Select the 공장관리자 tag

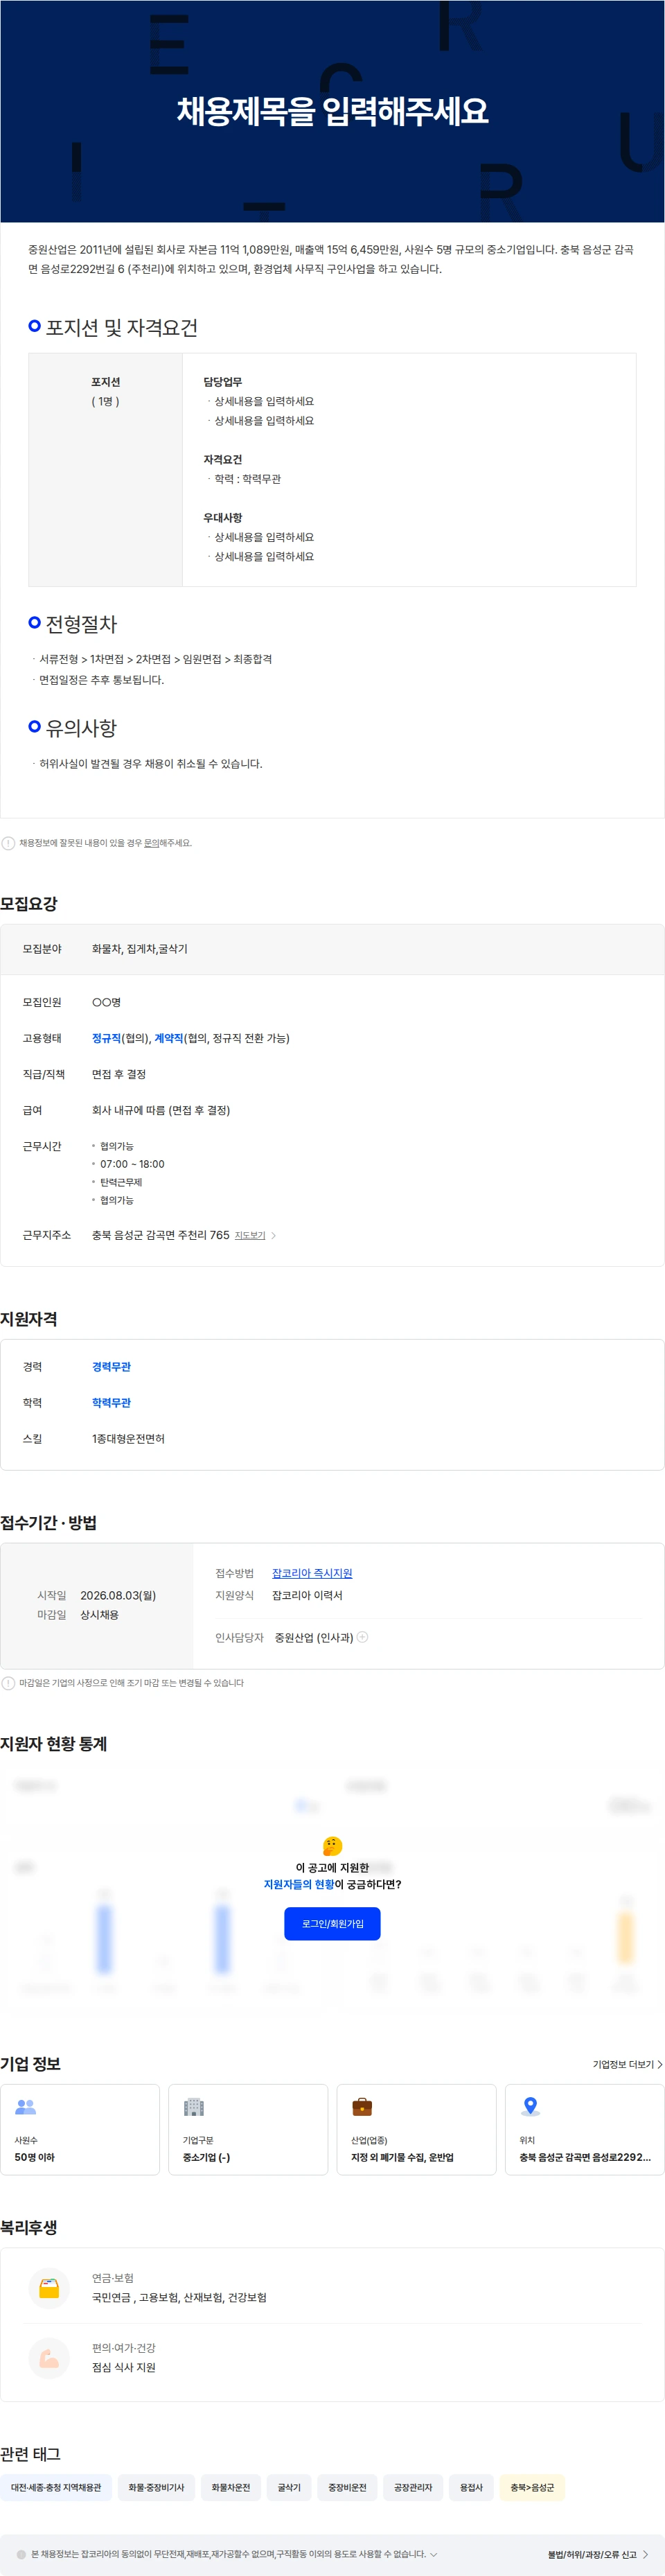(x=413, y=2487)
